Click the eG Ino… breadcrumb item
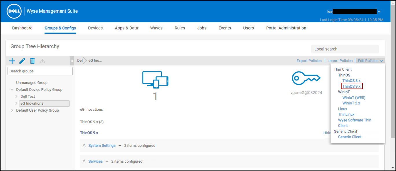Screen dimensions: 396x171 (x=95, y=61)
